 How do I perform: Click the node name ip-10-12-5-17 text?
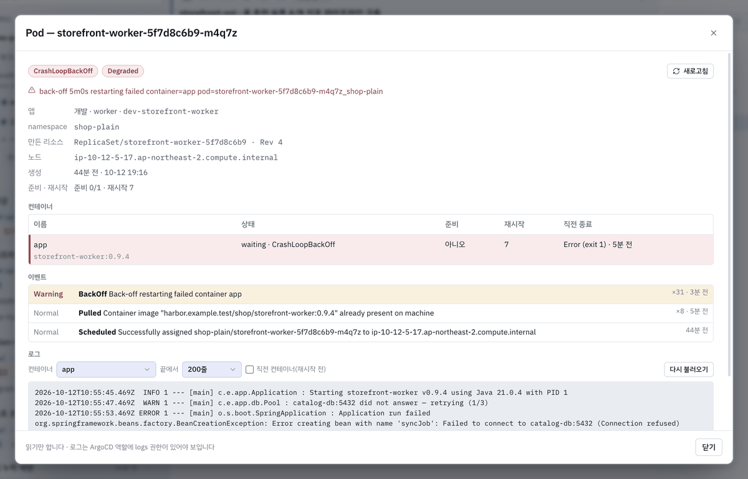[x=176, y=157]
